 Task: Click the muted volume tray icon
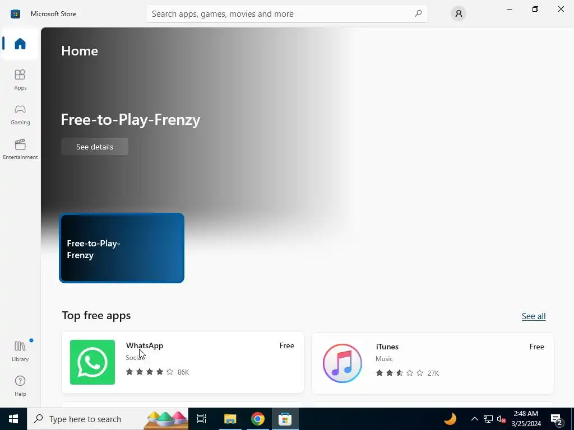501,419
